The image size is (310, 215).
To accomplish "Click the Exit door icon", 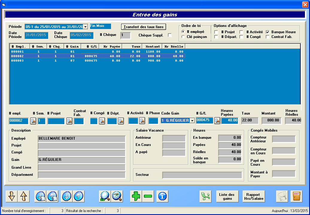I will point(296,196).
